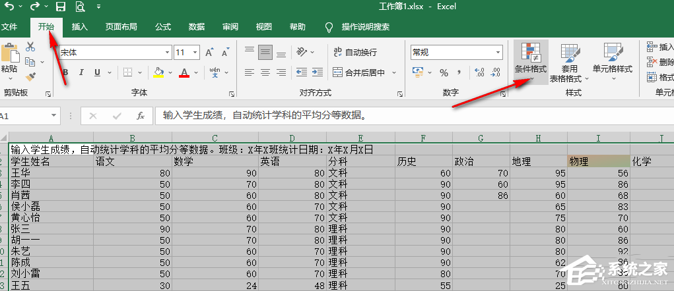Open the 套用表格格式 table format gallery
Viewport: 674px width, 291px height.
[569, 62]
